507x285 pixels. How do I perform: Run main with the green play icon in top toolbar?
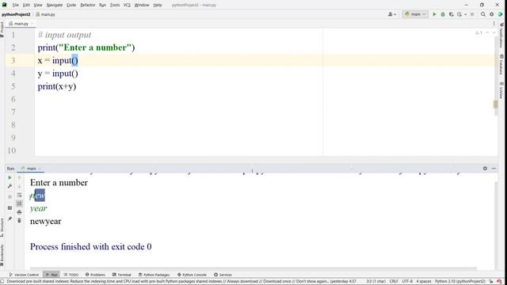point(434,14)
